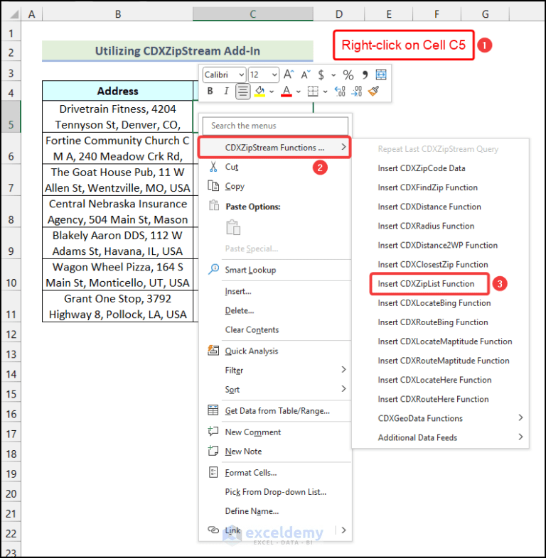
Task: Click the Get Data table icon
Action: coord(213,410)
